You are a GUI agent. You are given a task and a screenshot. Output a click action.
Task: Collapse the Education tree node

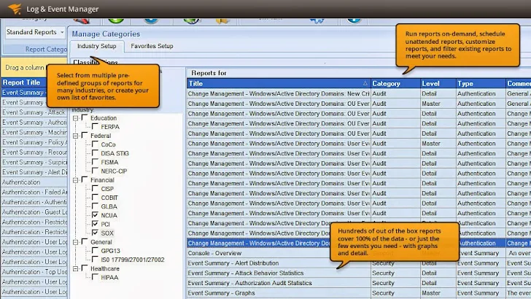click(x=76, y=118)
